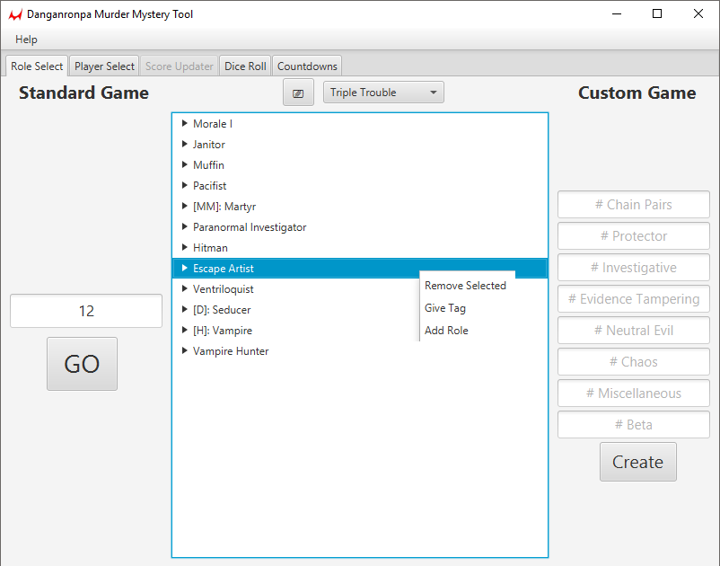Expand the Ventriloquist role arrow
Screen dimensions: 720x566
pyautogui.click(x=185, y=288)
